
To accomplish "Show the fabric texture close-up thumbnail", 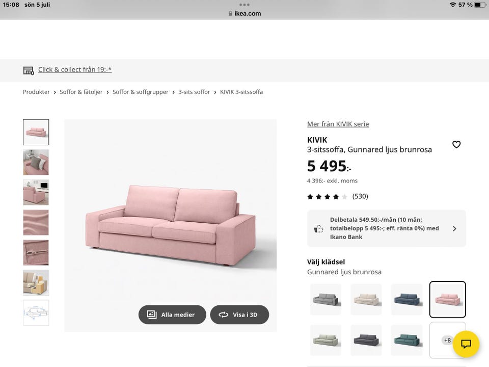I will pos(36,222).
